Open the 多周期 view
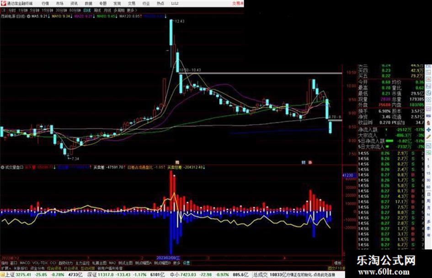The height and width of the screenshot is (278, 432). point(119,10)
